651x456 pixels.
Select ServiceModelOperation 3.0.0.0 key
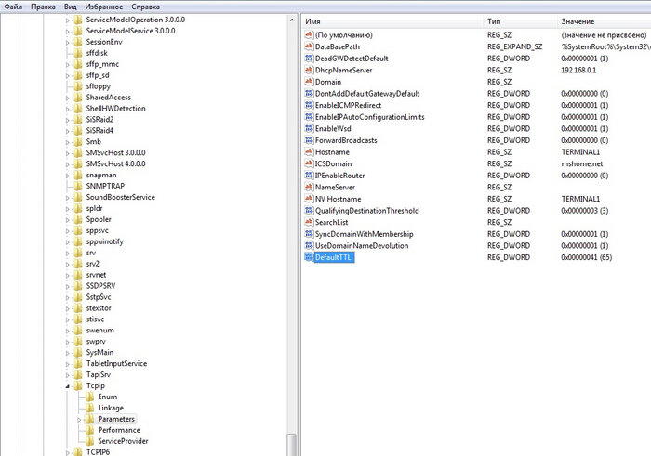pos(136,20)
